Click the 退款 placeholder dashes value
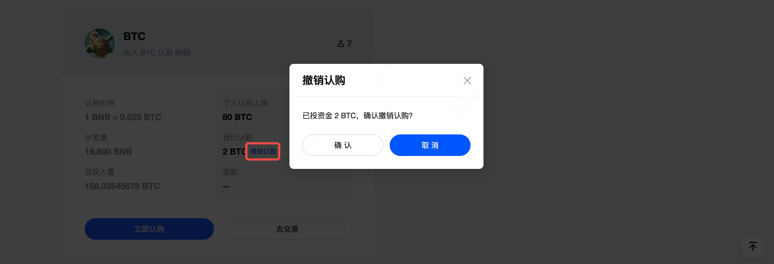The height and width of the screenshot is (264, 774). pyautogui.click(x=226, y=186)
